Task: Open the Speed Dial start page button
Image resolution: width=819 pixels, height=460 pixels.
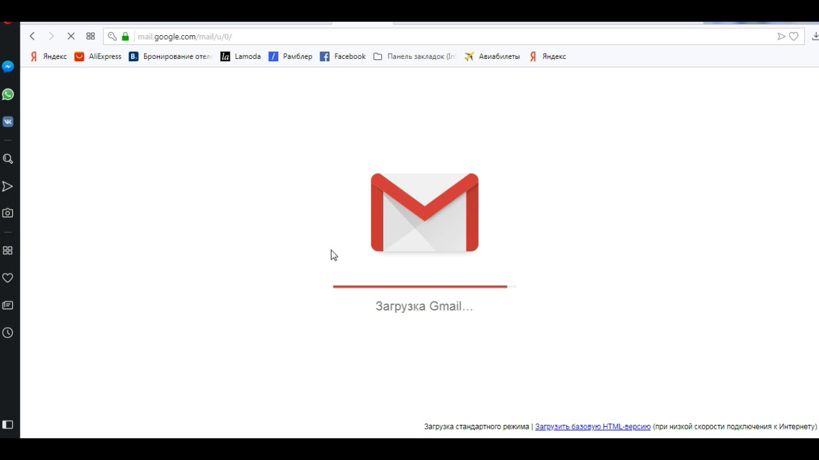Action: coord(90,36)
